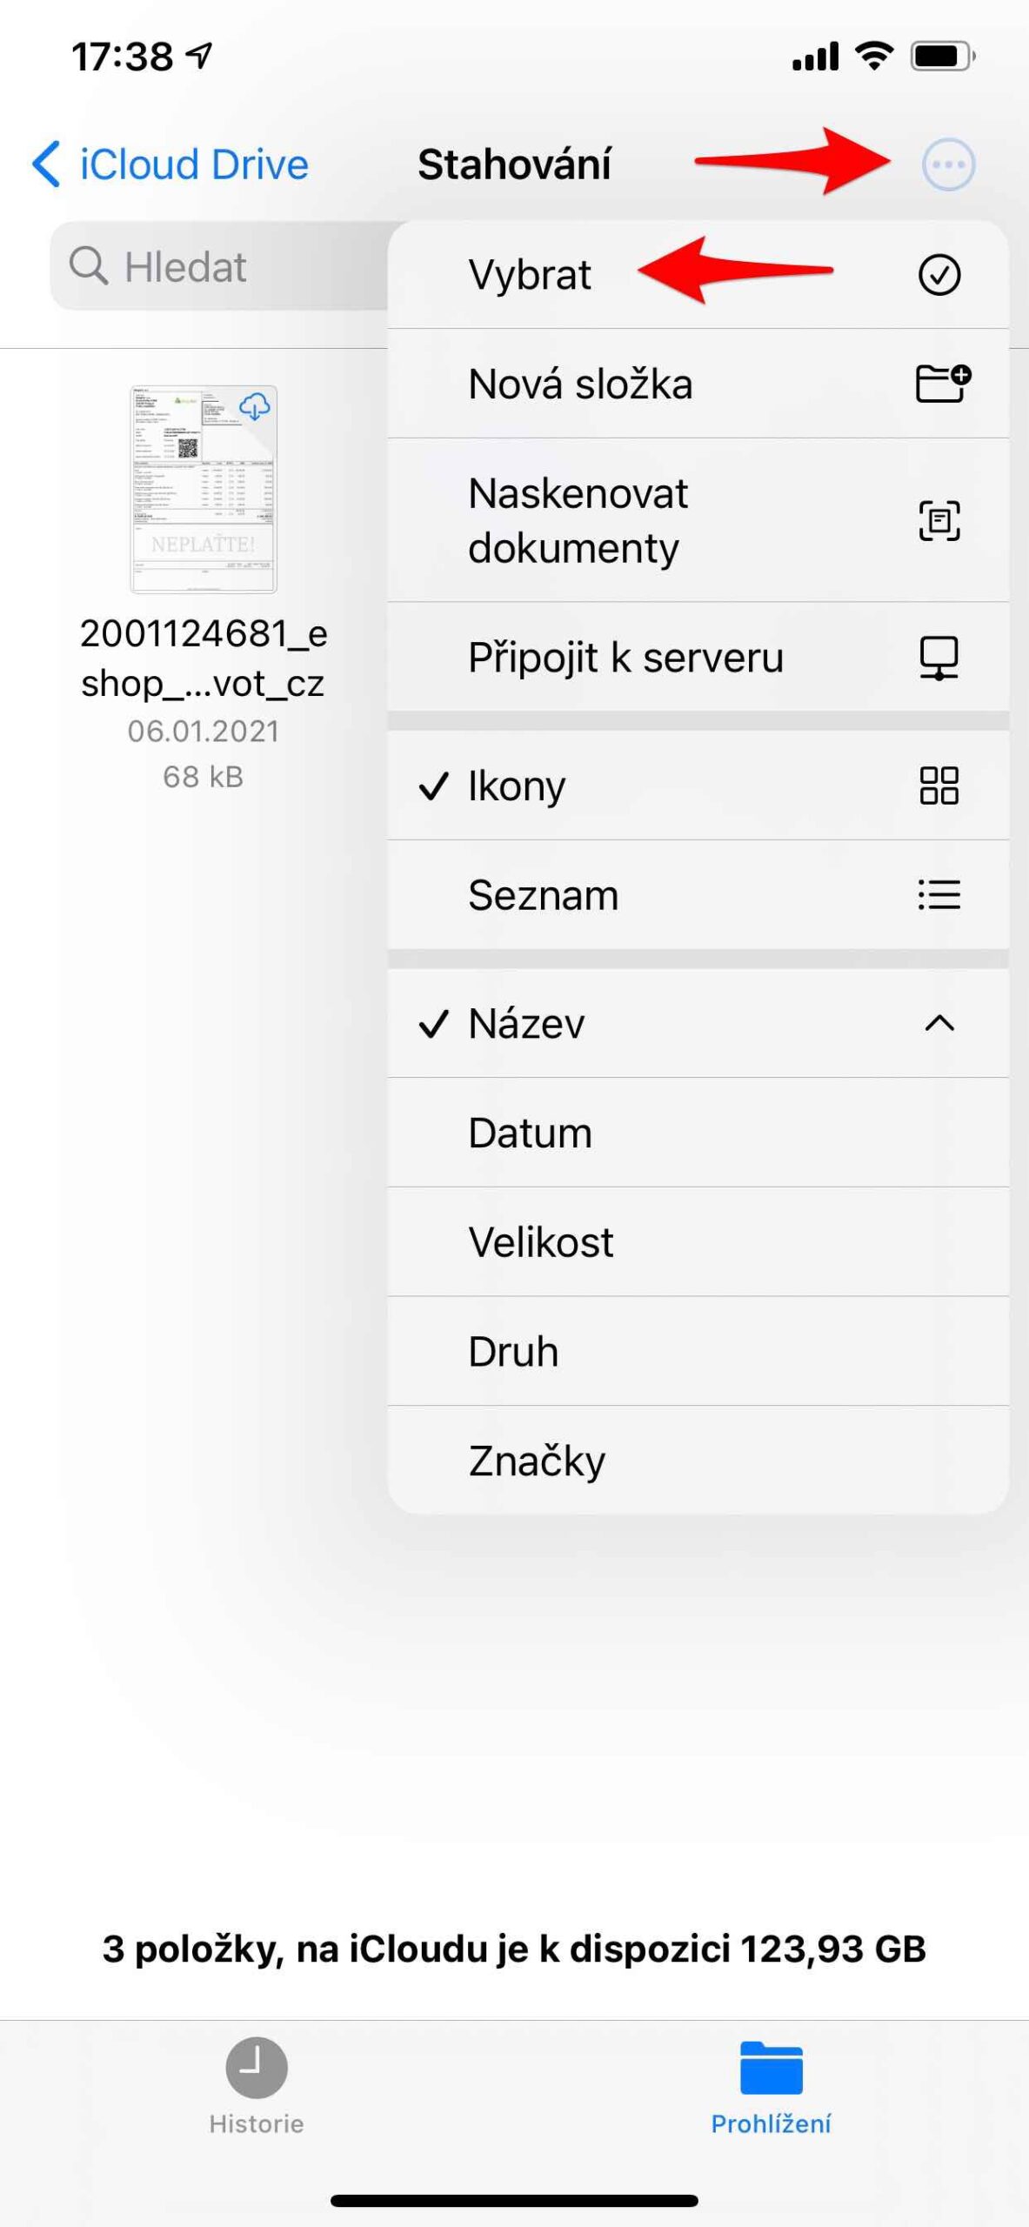Tap the new folder plus icon
Screen dimensions: 1029x2227
pyautogui.click(x=942, y=384)
